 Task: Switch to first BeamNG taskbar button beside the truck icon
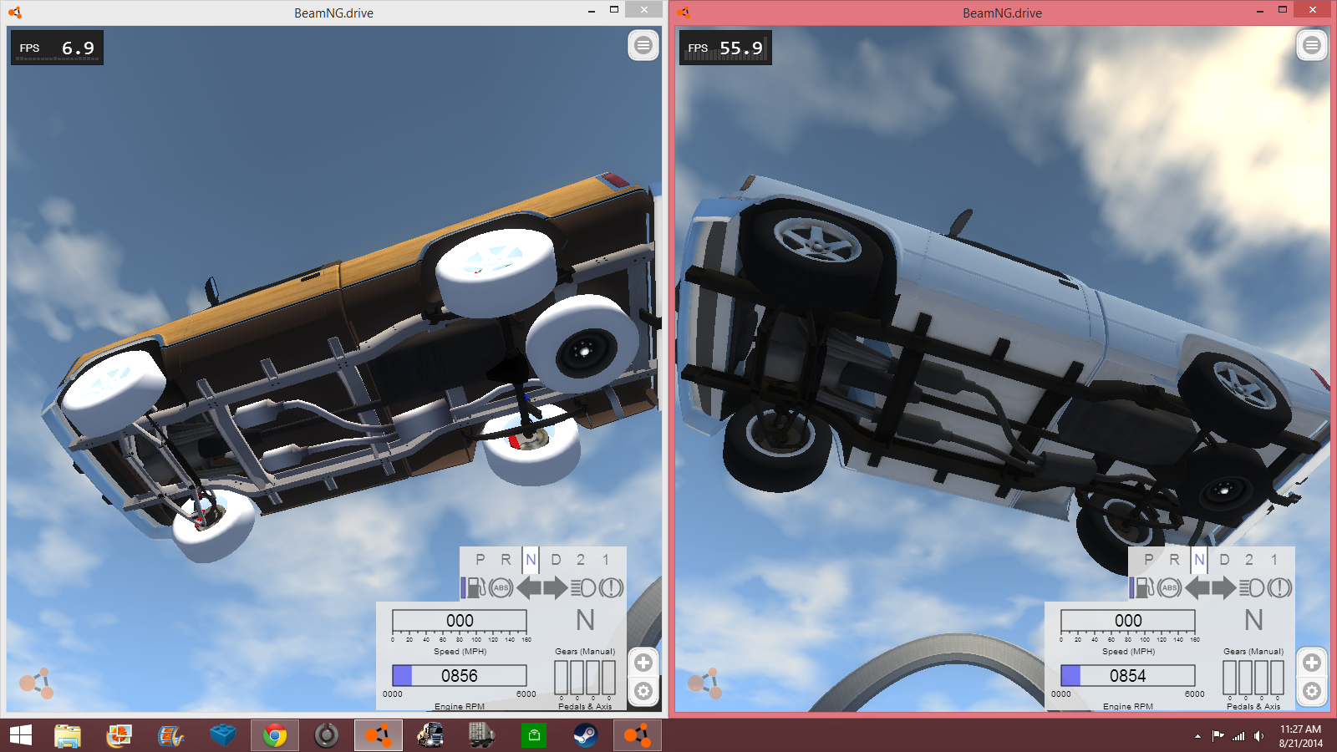[x=379, y=735]
